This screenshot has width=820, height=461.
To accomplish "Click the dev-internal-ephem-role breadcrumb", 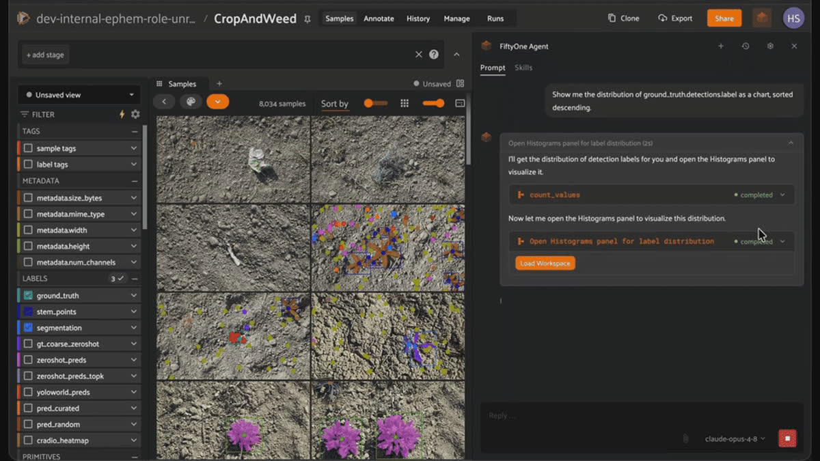I will pyautogui.click(x=116, y=18).
